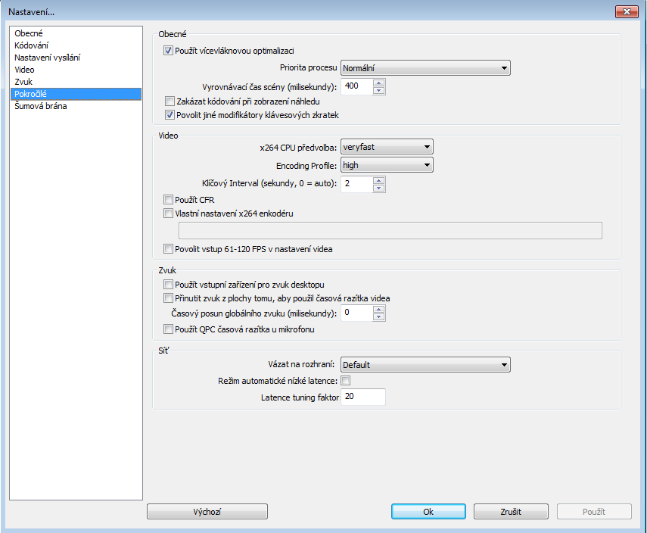This screenshot has width=647, height=533.
Task: Enable the Použít CFR checkbox
Action: click(x=168, y=200)
